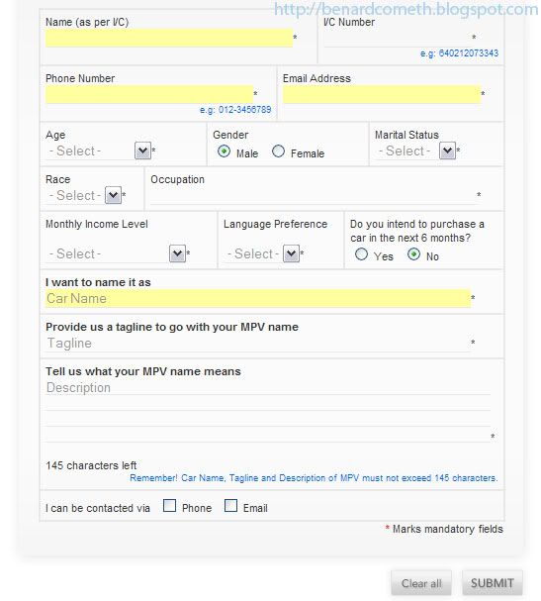This screenshot has width=541, height=601.
Task: Click the Clear all button
Action: 421,583
